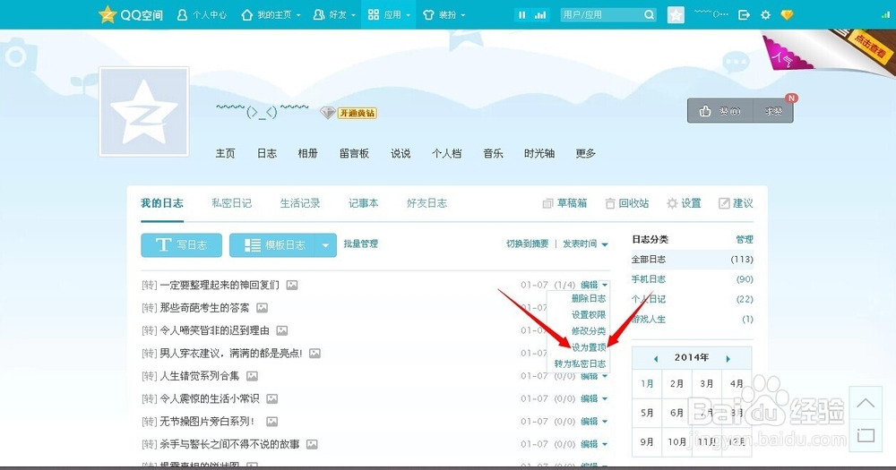Click 管理 beside 日志分类
Viewport: 896px width, 470px height.
point(745,239)
